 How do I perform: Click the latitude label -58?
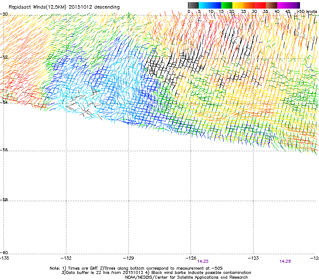click(4, 200)
